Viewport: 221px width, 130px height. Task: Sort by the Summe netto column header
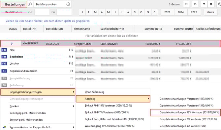[x=148, y=29]
